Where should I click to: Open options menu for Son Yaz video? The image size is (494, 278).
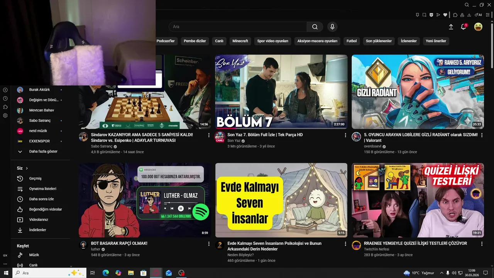click(x=345, y=135)
